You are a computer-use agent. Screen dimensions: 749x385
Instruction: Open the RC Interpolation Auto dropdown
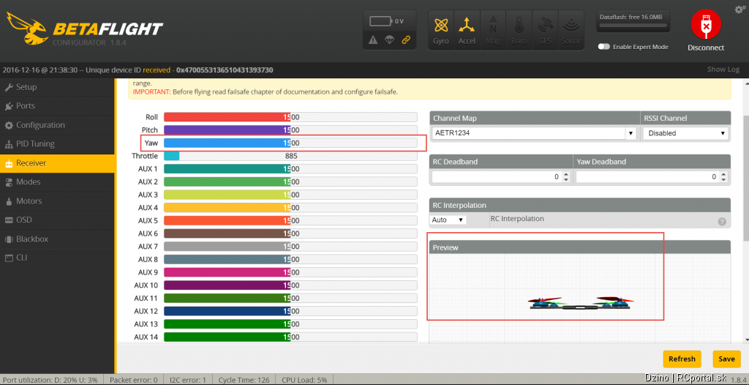(x=448, y=220)
